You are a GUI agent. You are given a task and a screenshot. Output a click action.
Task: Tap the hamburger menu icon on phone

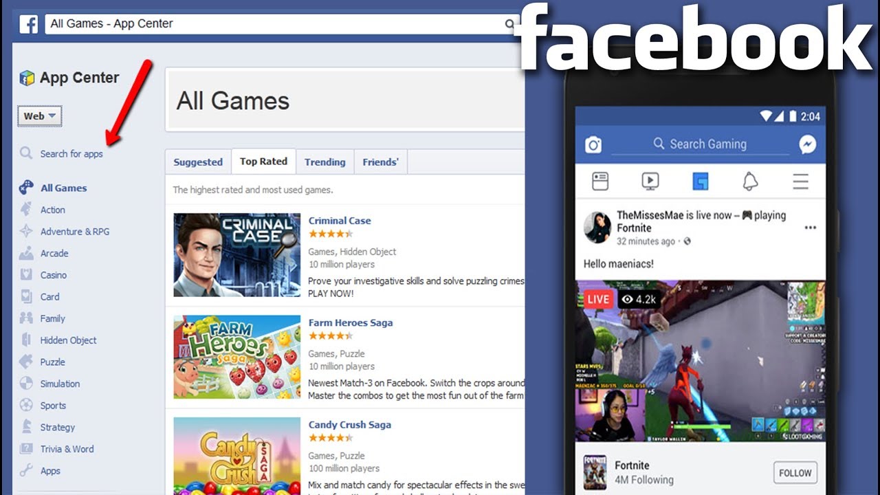(800, 181)
